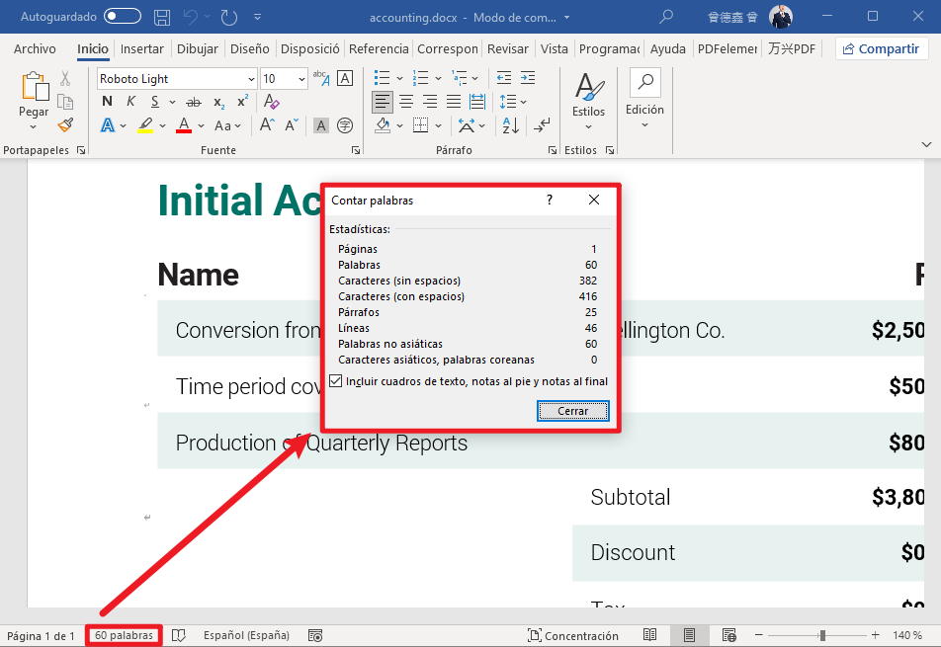Image resolution: width=941 pixels, height=647 pixels.
Task: Close the Contar palabras dialog with X
Action: (x=593, y=200)
